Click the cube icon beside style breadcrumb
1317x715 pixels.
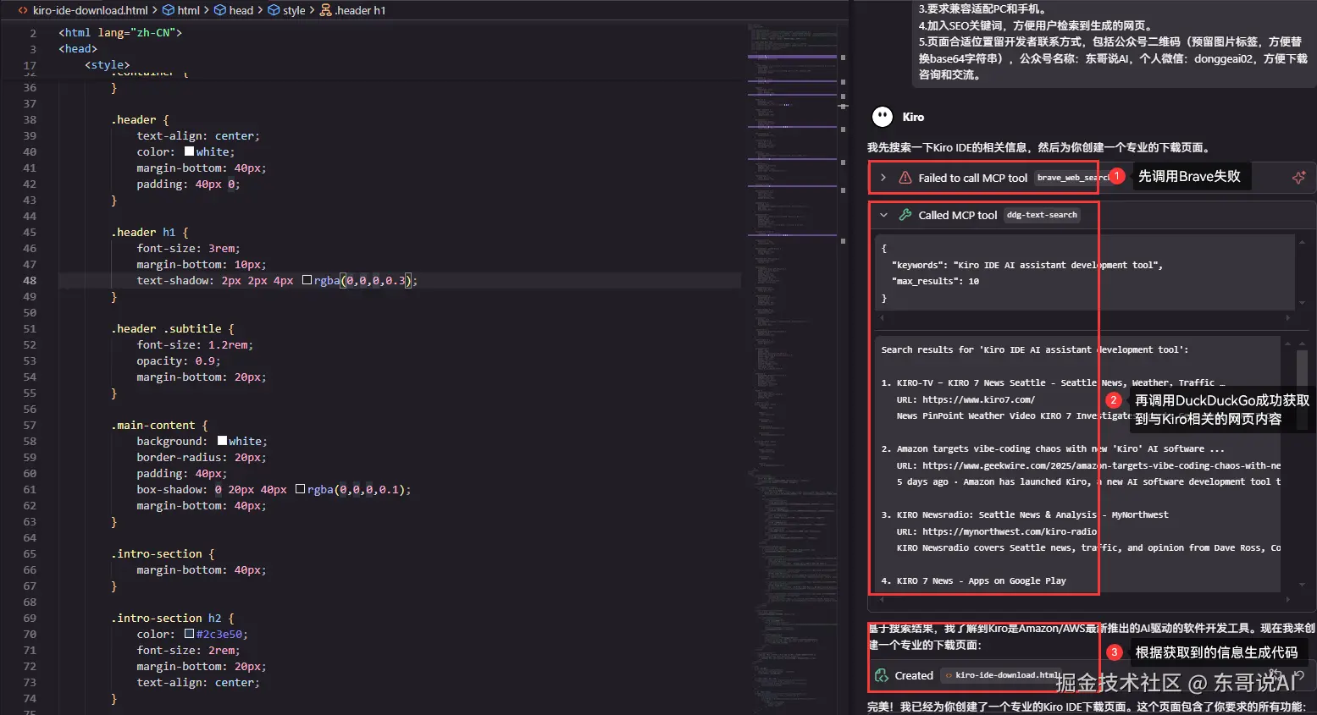274,10
